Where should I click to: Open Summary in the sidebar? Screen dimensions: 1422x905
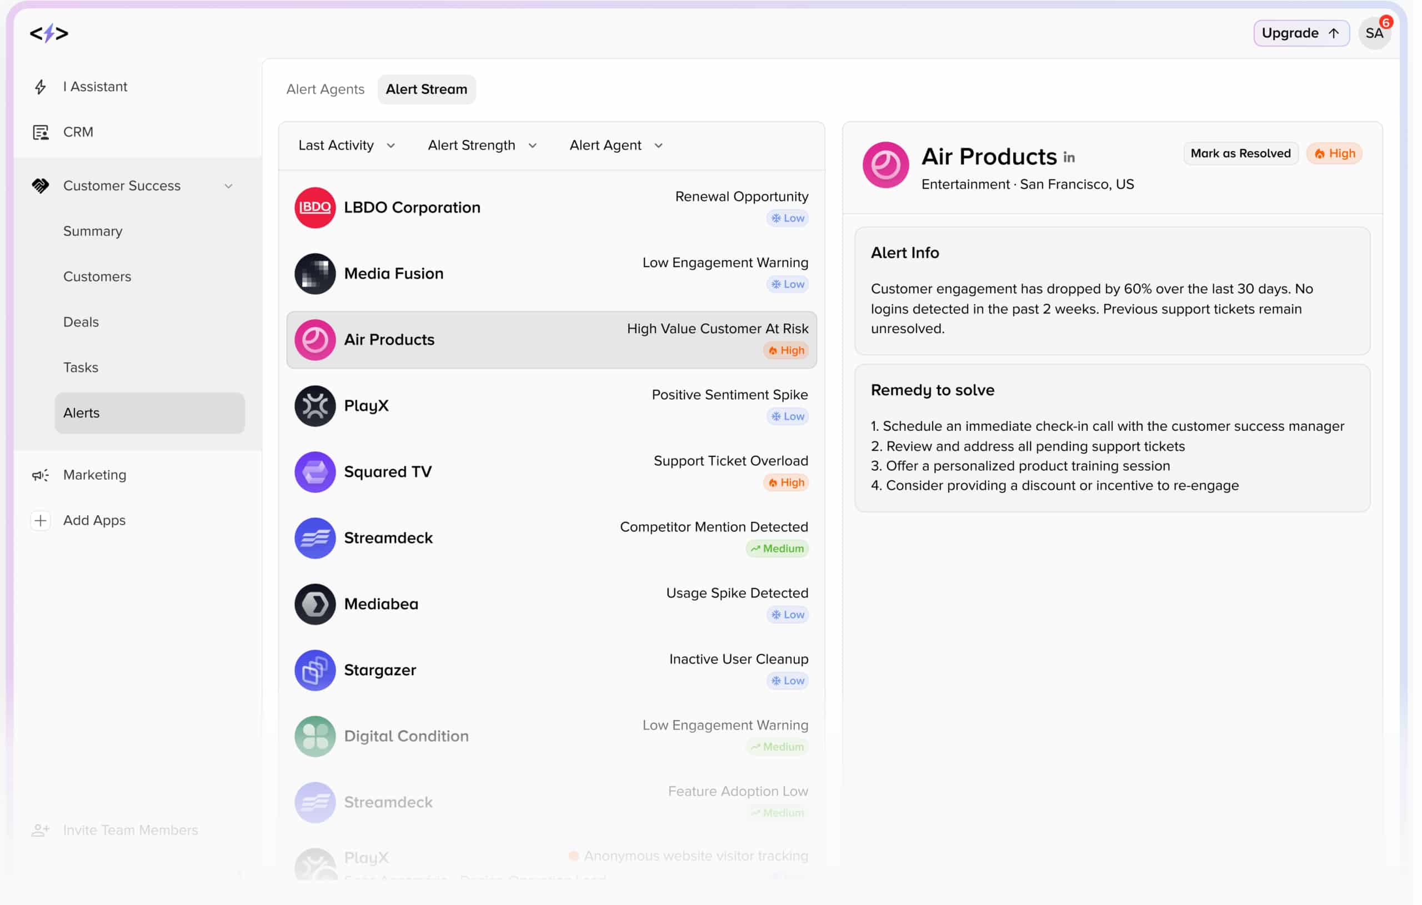coord(93,232)
